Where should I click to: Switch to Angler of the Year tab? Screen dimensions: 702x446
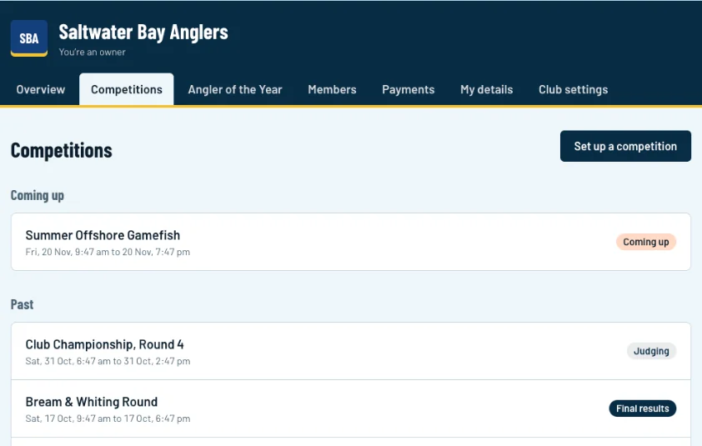[235, 89]
